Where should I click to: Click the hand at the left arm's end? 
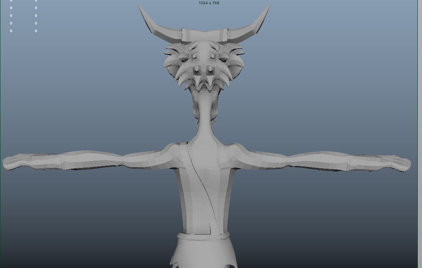point(18,162)
